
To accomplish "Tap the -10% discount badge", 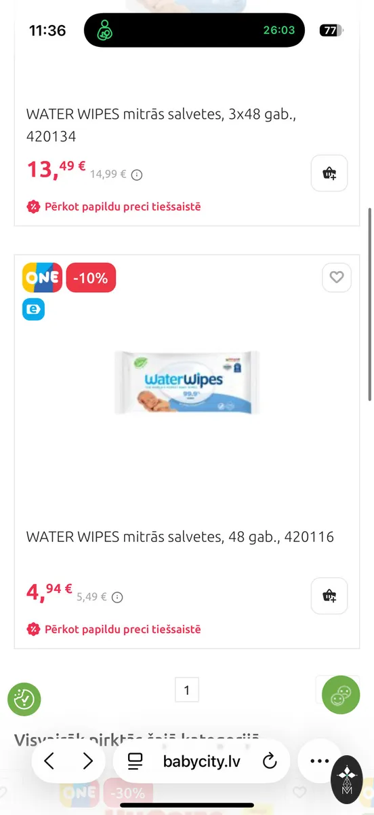I will (x=91, y=278).
